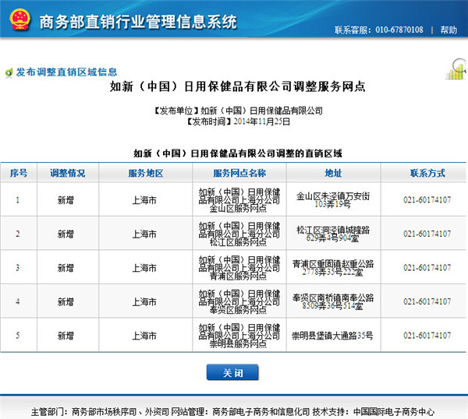The width and height of the screenshot is (468, 419).
Task: Select the 奉贤区南桥镇 address cell
Action: 333,301
